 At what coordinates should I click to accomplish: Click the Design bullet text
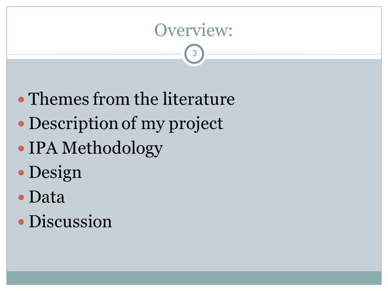(x=55, y=173)
